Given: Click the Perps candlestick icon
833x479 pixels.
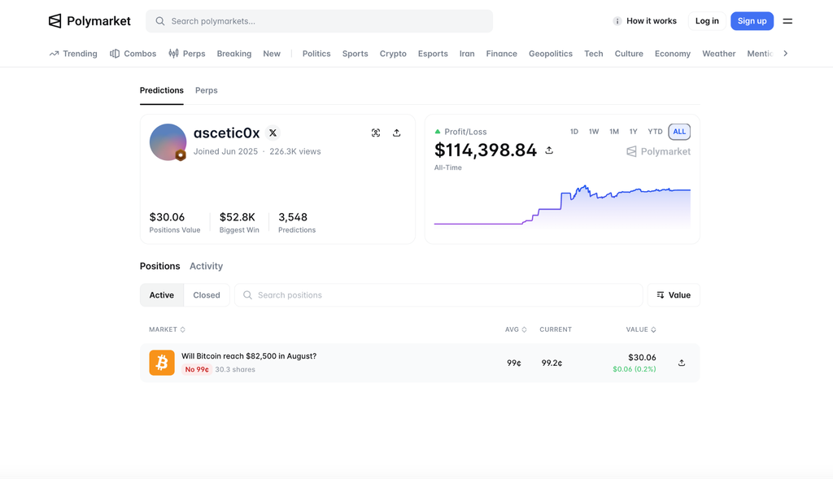Looking at the screenshot, I should [x=173, y=53].
